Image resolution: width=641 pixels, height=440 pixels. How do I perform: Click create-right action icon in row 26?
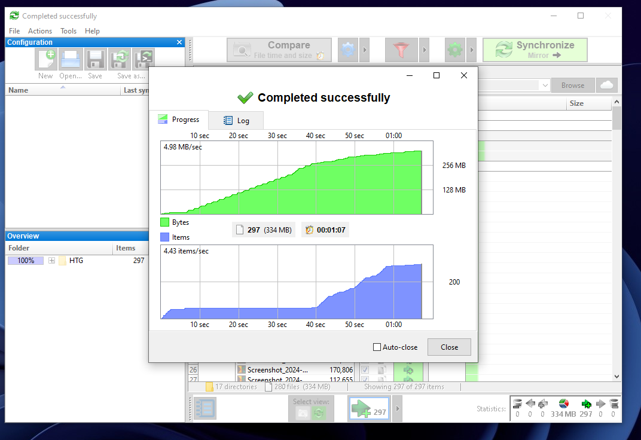coord(408,370)
